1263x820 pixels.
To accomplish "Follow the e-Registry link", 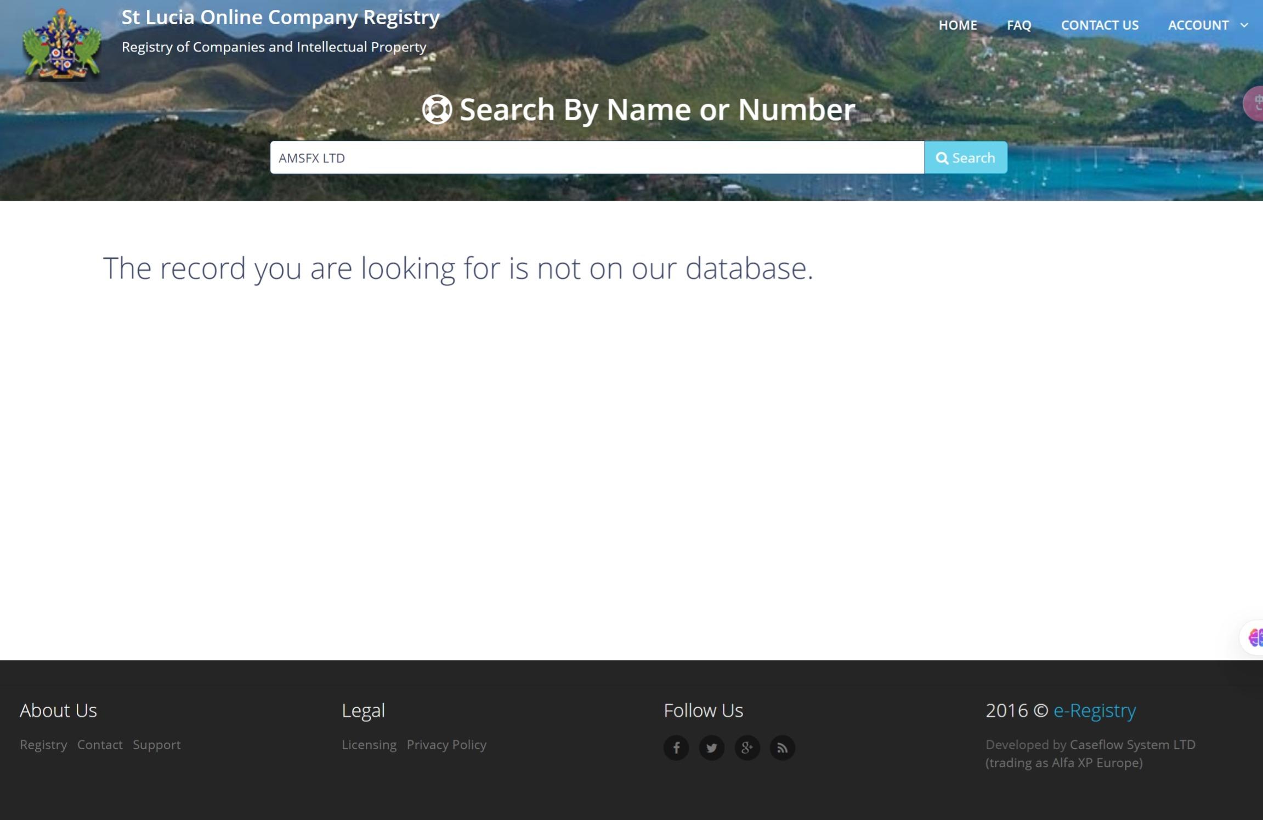I will [x=1095, y=710].
